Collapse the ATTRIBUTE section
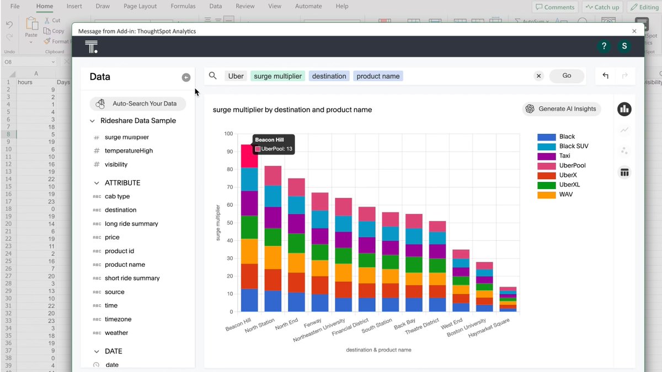 pyautogui.click(x=96, y=183)
